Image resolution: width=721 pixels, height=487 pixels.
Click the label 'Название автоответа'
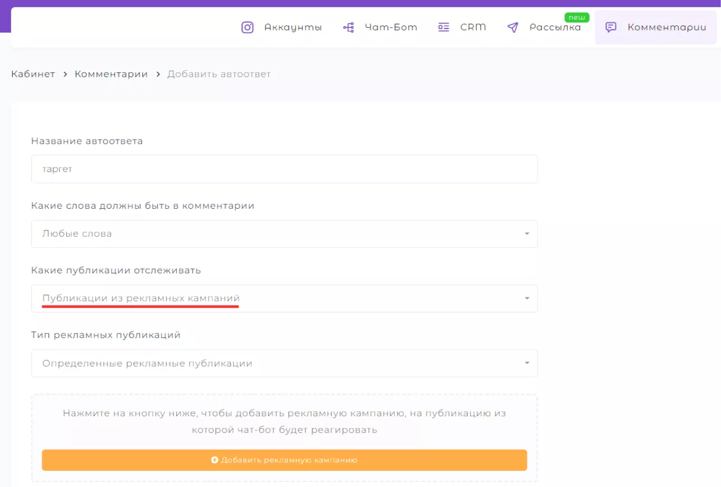point(87,141)
